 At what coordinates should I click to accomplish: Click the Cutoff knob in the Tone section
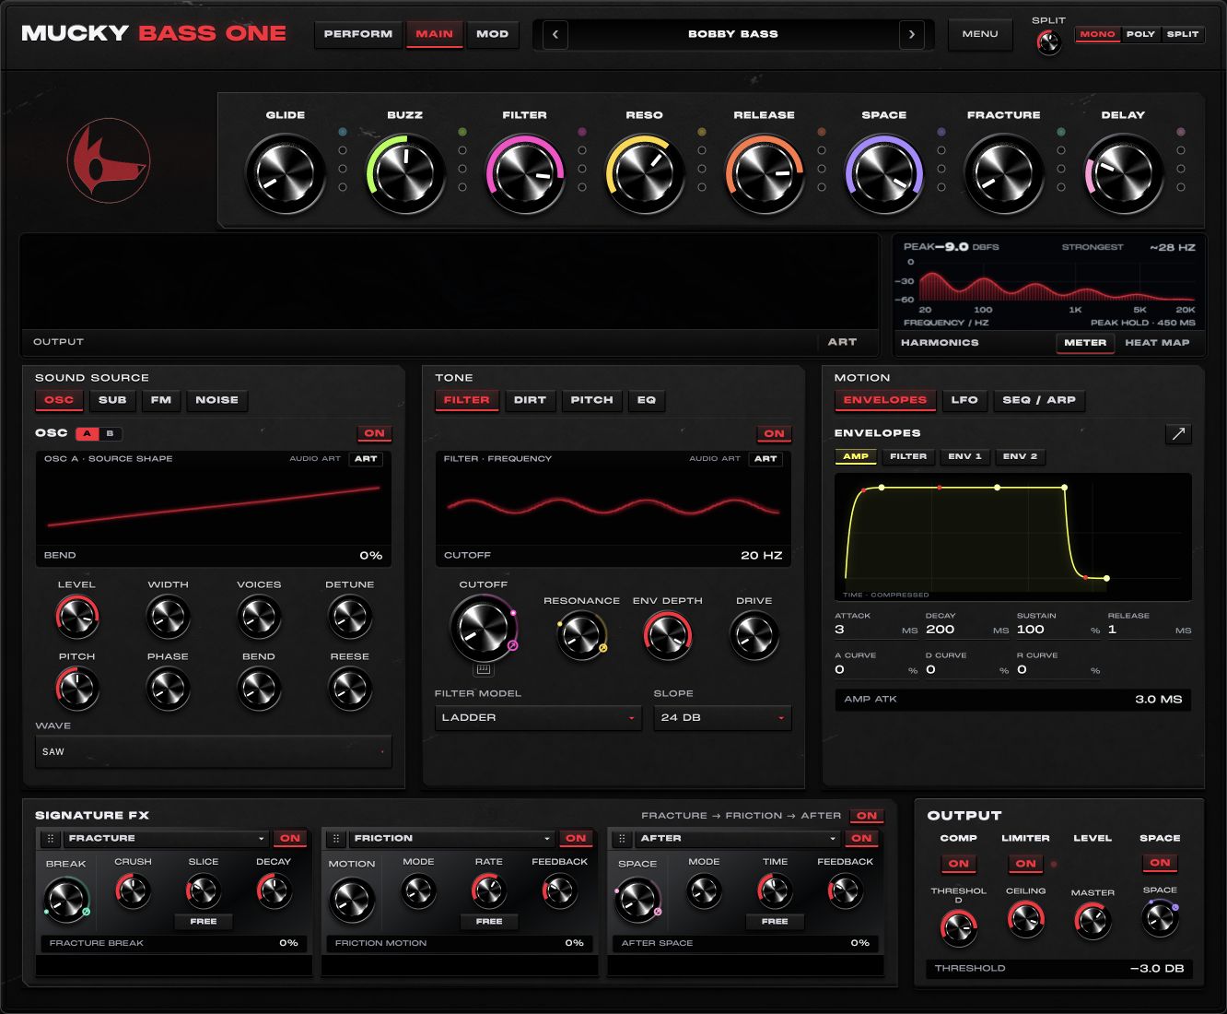pyautogui.click(x=482, y=627)
